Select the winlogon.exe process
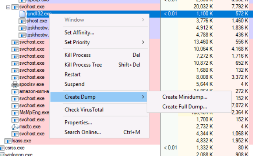253x156 pixels. [x=19, y=154]
